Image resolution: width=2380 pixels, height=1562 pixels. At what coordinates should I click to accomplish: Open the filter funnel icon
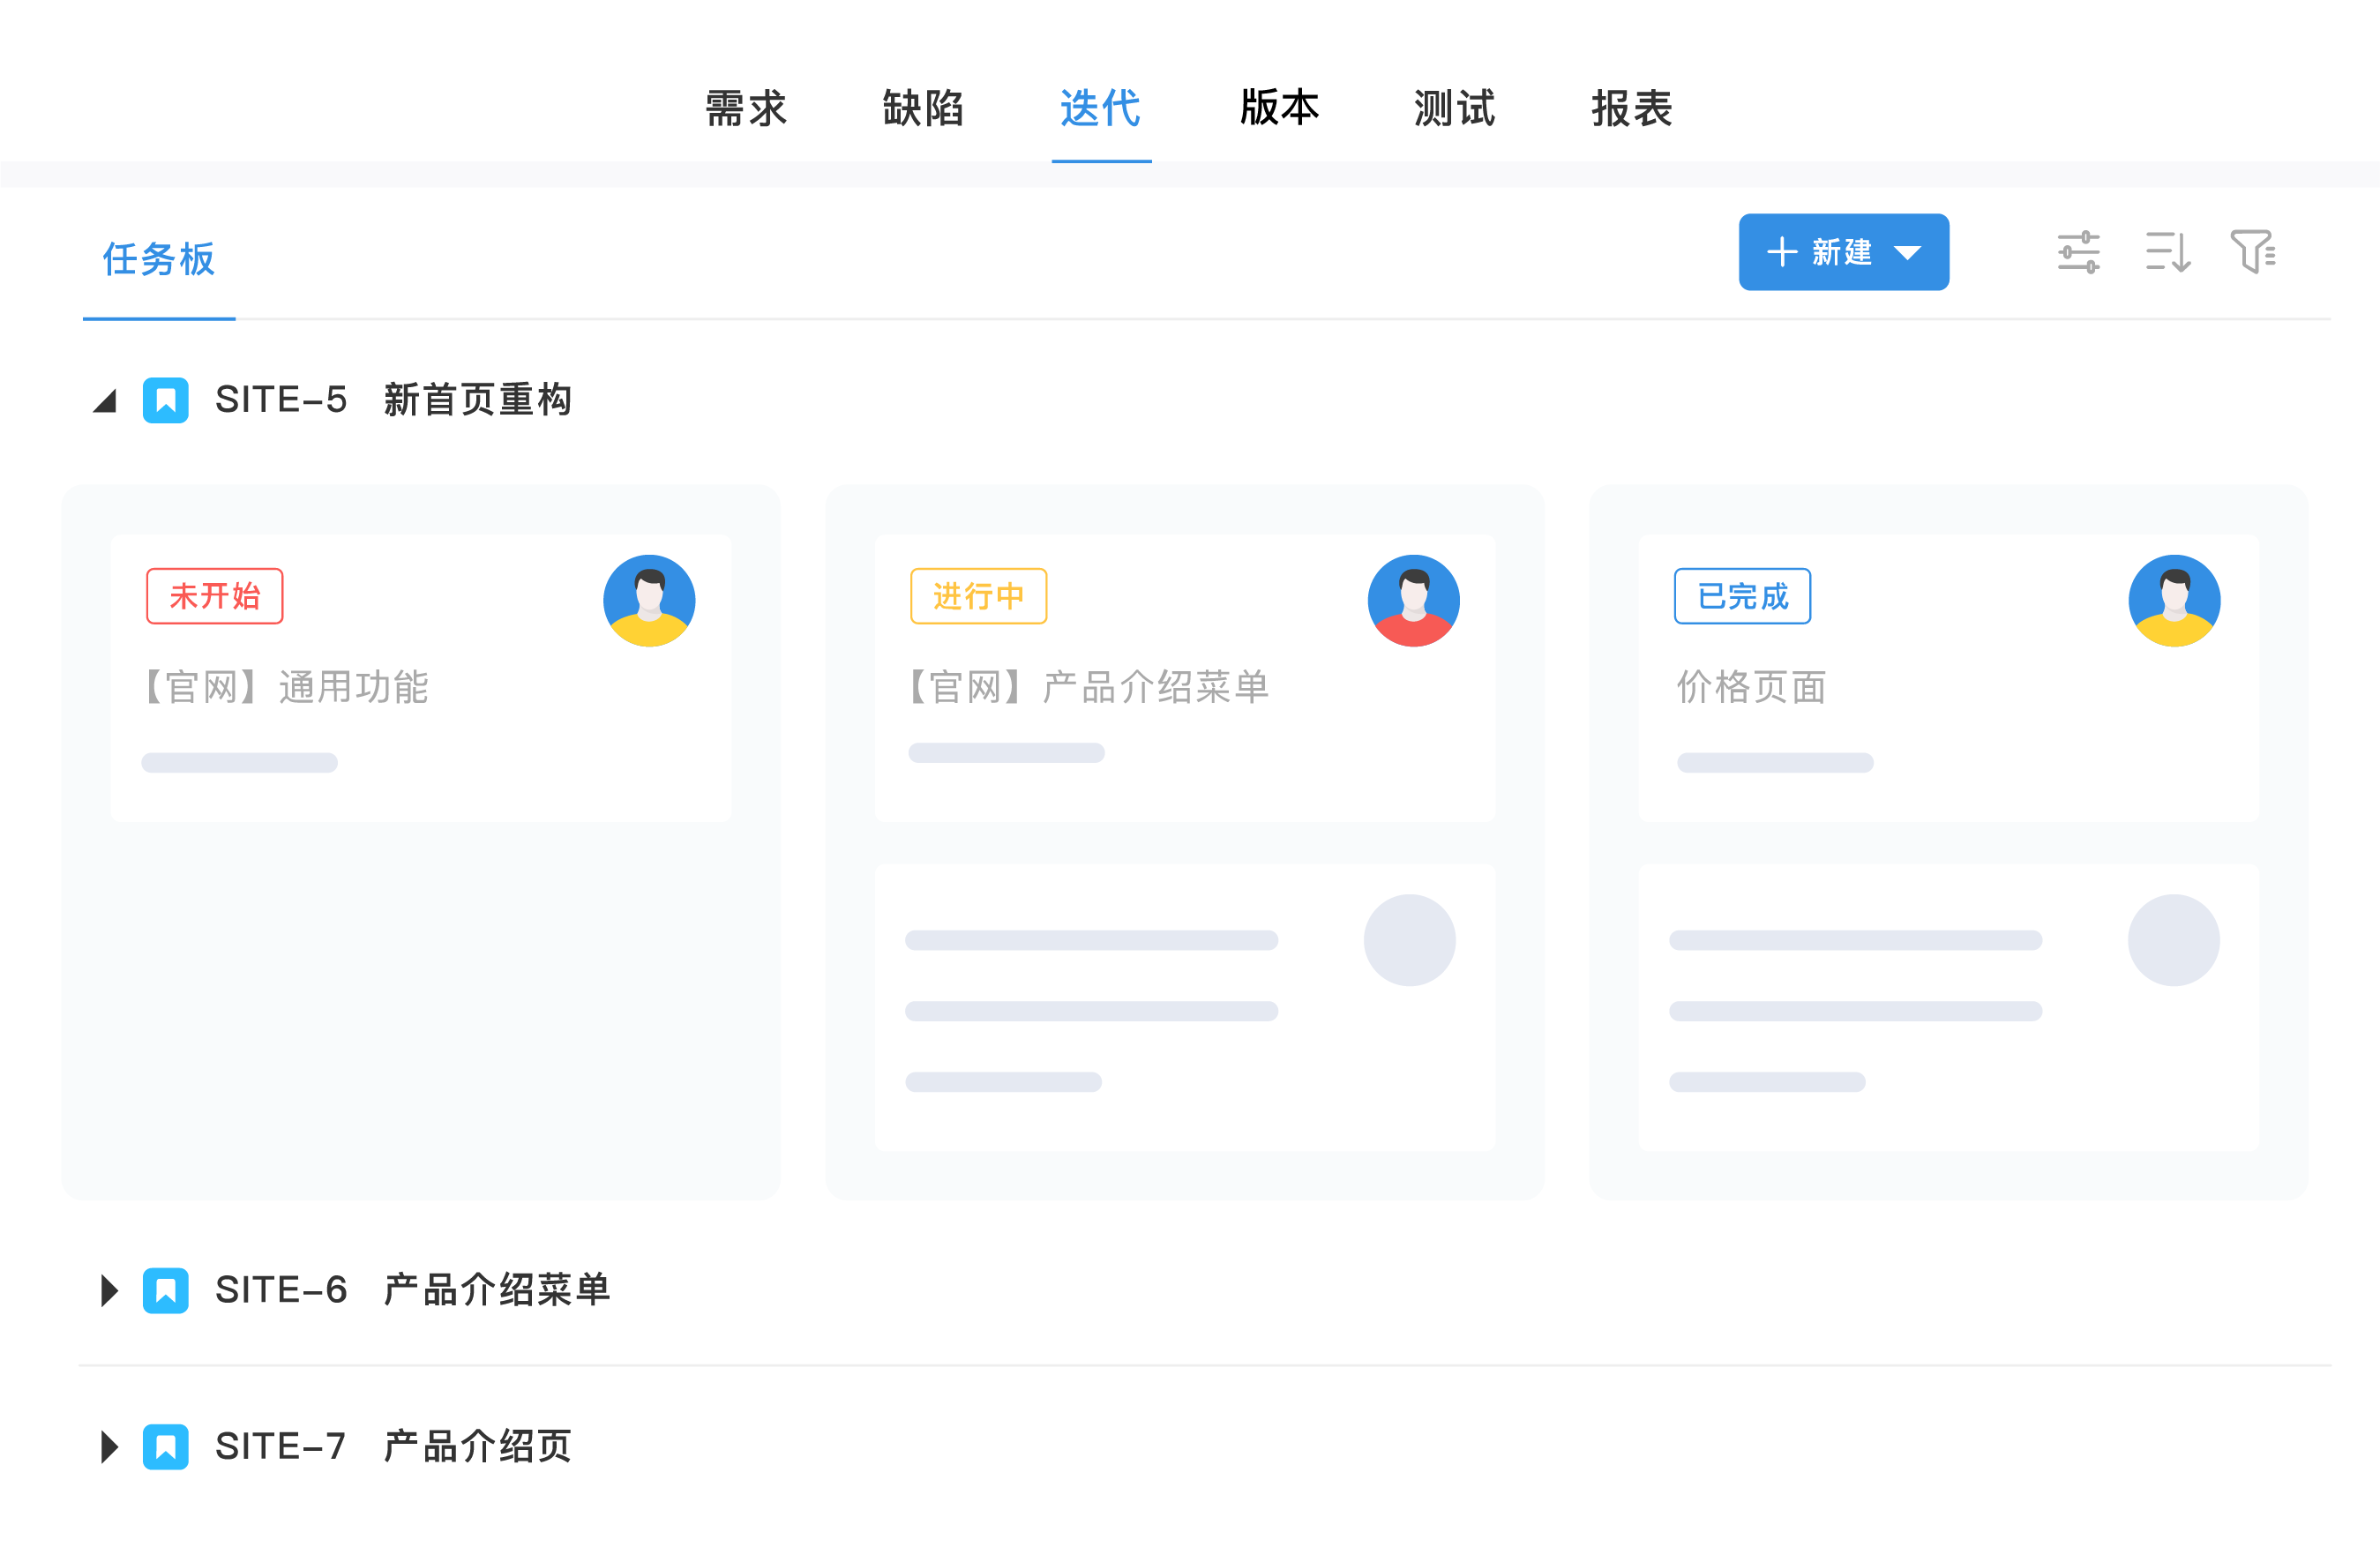2252,251
